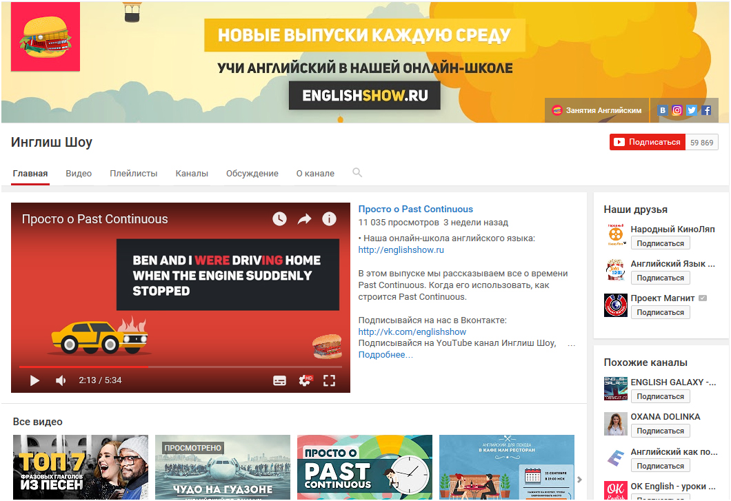The height and width of the screenshot is (501, 731).
Task: Open the vk.com/englishshow link
Action: click(x=412, y=332)
